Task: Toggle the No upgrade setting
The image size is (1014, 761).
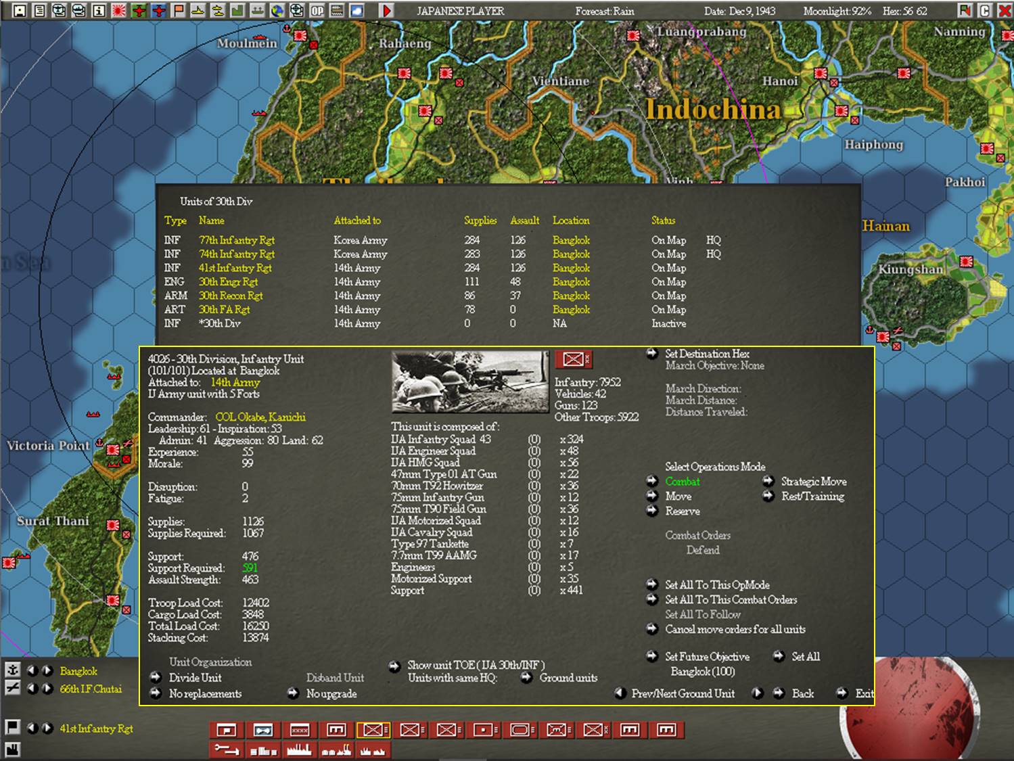Action: click(331, 693)
